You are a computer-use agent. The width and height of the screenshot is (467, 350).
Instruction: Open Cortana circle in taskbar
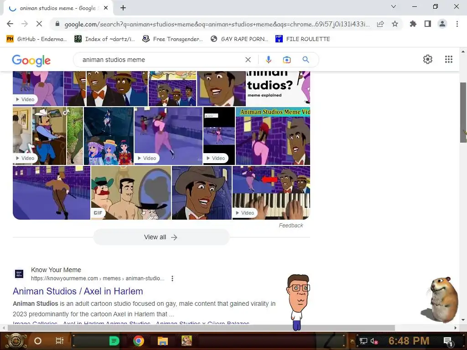(38, 341)
